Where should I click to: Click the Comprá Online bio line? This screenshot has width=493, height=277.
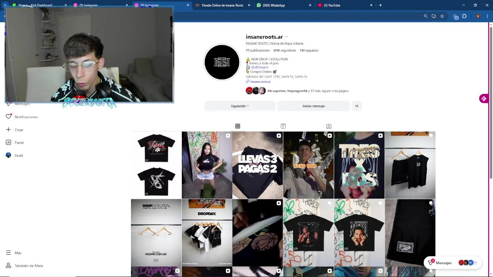[x=261, y=72]
